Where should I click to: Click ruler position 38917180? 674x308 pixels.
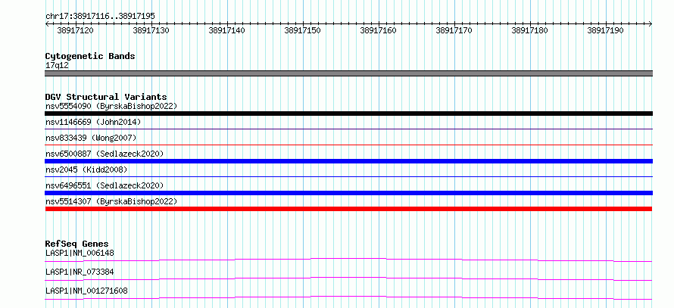point(529,30)
